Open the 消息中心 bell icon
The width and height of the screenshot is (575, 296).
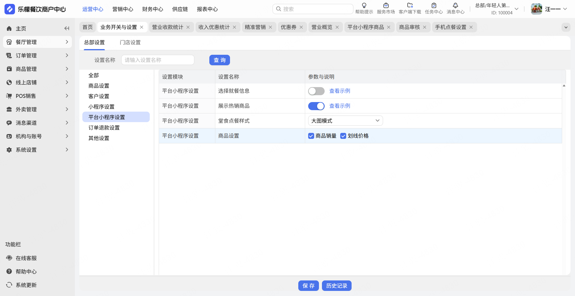[455, 6]
